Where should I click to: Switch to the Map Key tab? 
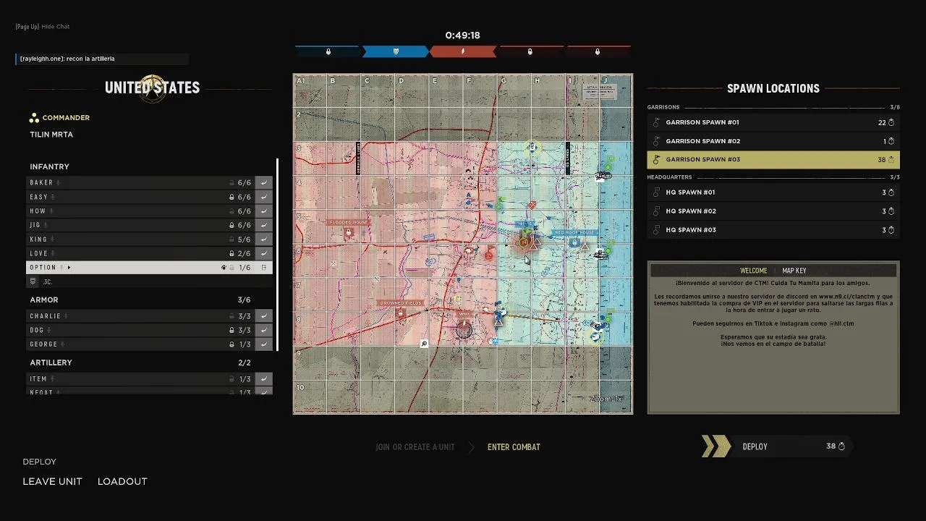tap(794, 271)
